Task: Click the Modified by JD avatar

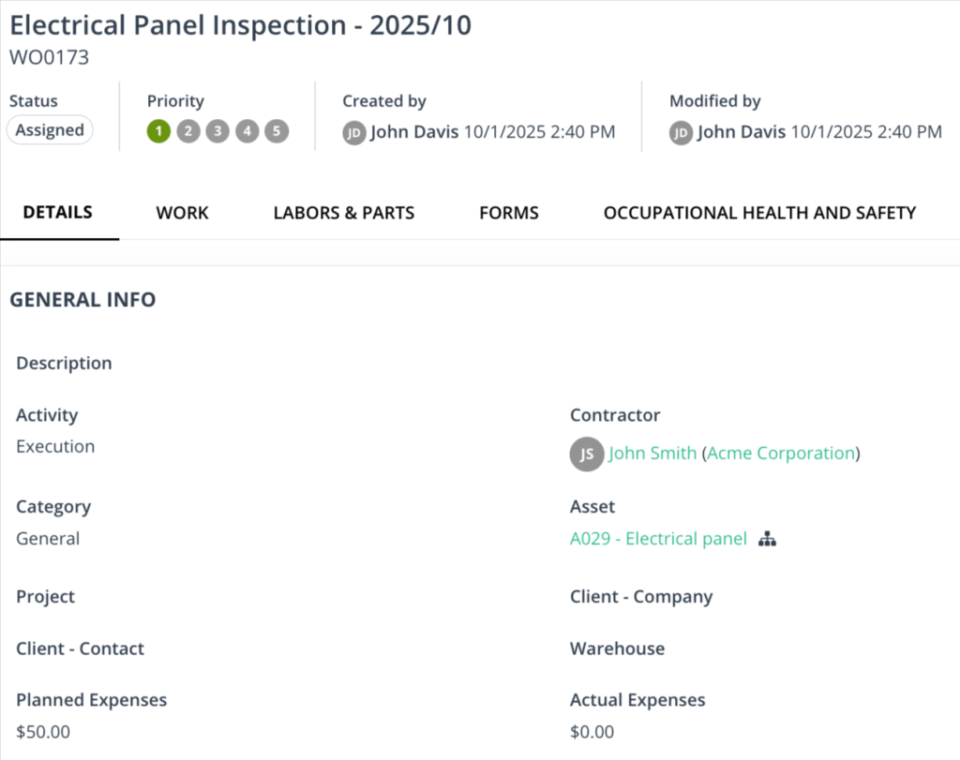Action: pyautogui.click(x=681, y=132)
